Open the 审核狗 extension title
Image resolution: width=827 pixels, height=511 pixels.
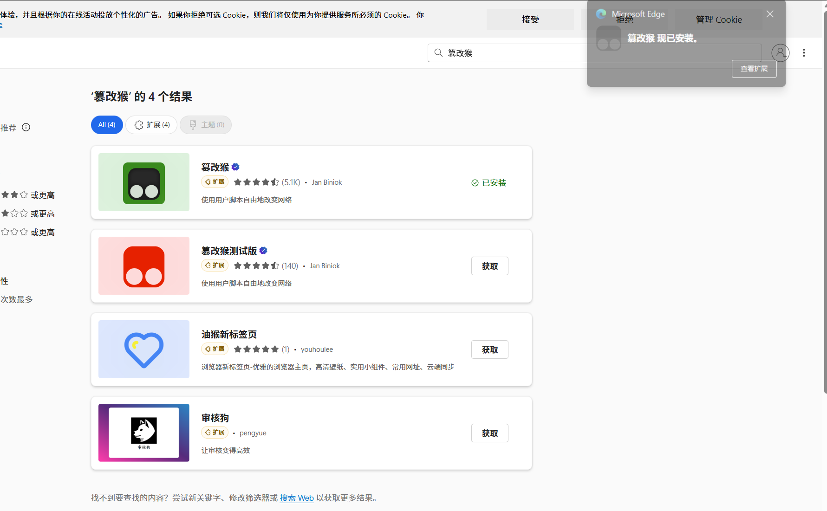point(215,418)
